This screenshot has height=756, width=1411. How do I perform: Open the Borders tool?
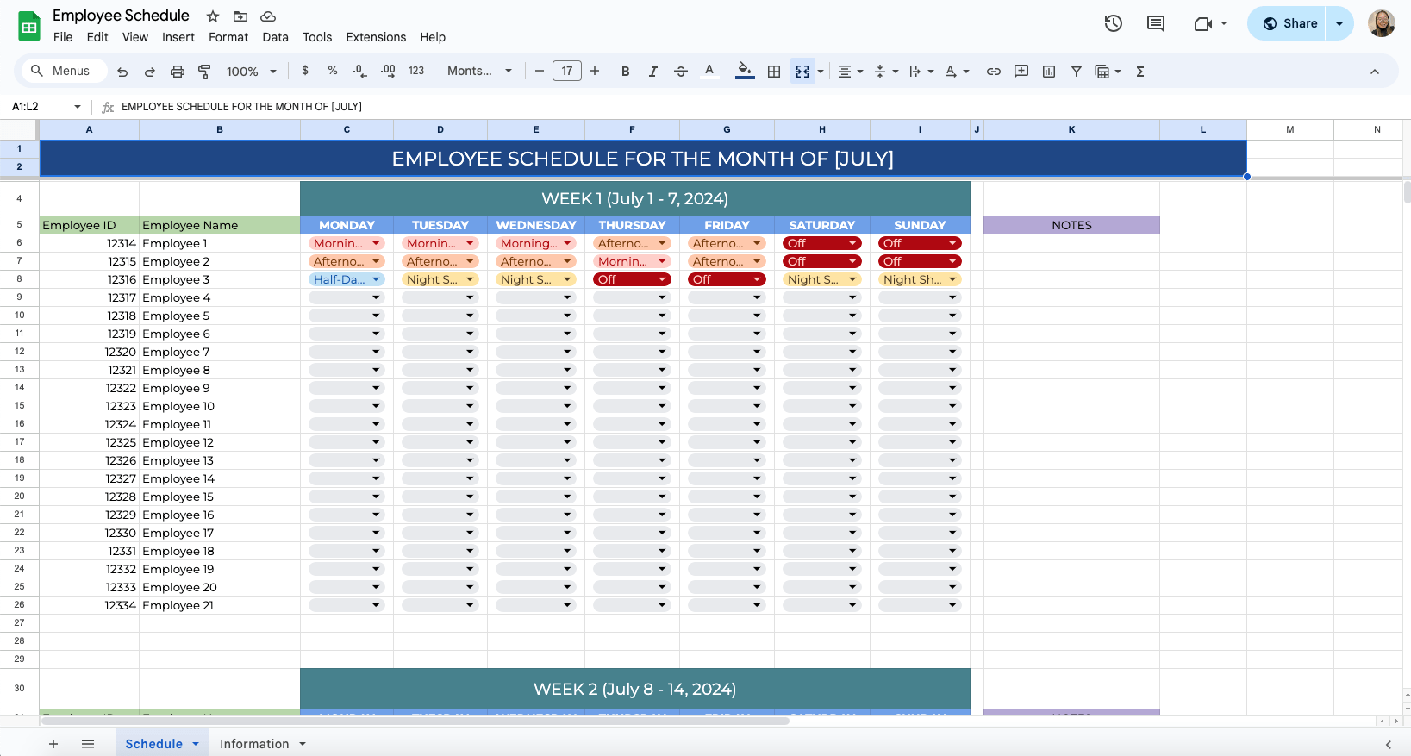[x=774, y=72]
